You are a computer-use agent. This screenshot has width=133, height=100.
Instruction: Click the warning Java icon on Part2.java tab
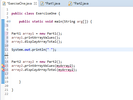pos(70,4)
